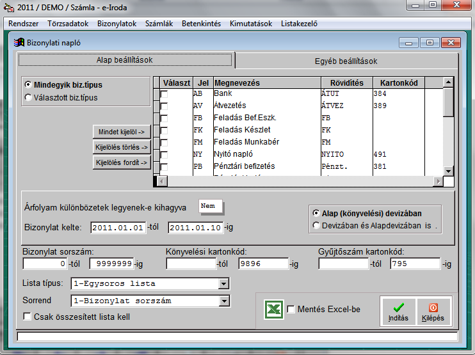The image size is (475, 355).
Task: Open the Lista típus dropdown
Action: click(x=224, y=283)
